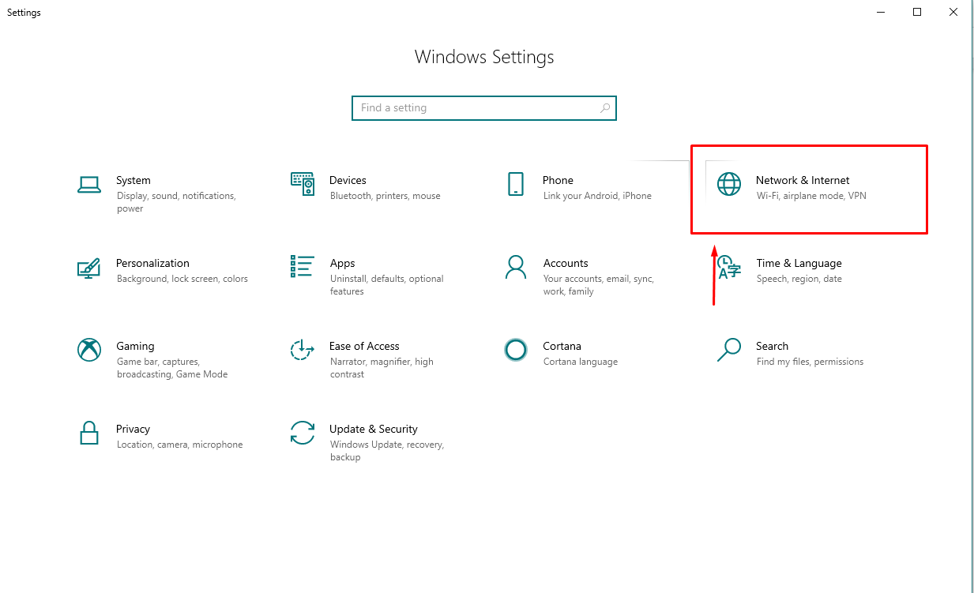Click the Time & Language icon
The height and width of the screenshot is (593, 974).
click(729, 268)
